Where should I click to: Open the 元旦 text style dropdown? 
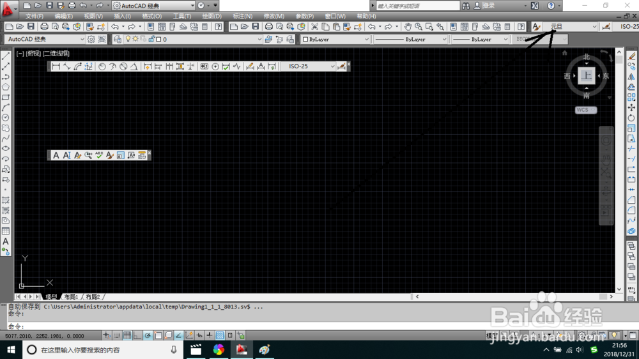tap(571, 27)
